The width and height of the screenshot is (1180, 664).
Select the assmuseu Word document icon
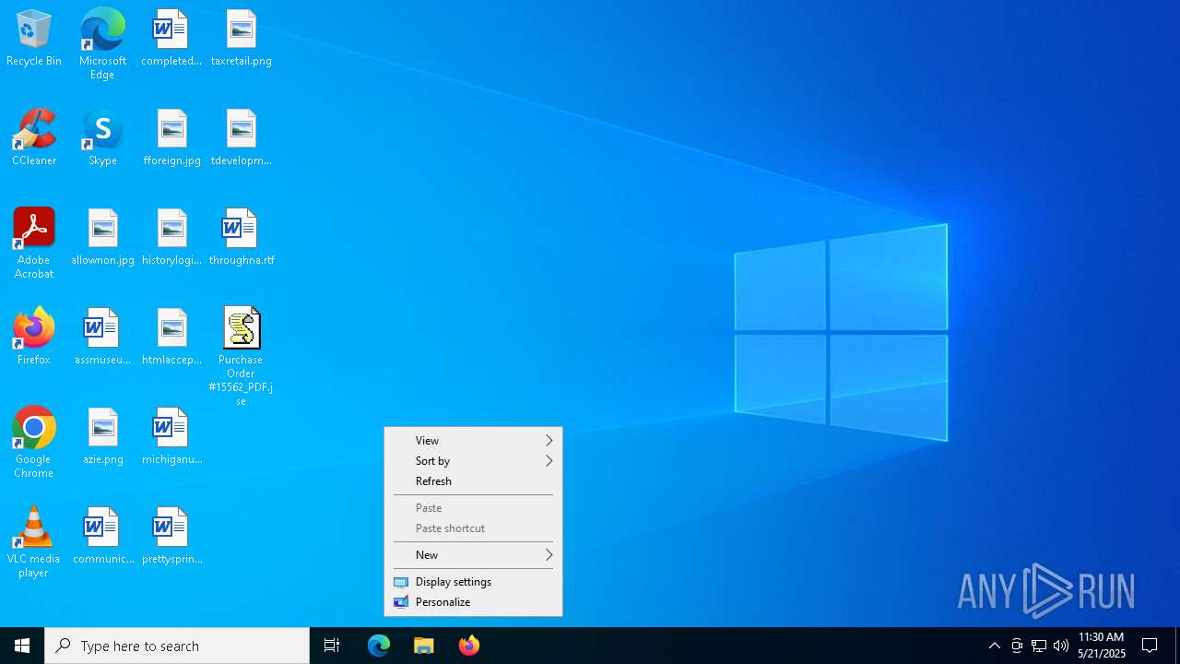coord(102,337)
